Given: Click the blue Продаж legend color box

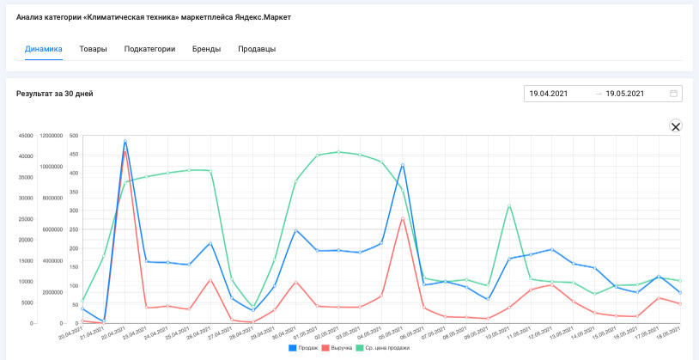Looking at the screenshot, I should coord(293,347).
